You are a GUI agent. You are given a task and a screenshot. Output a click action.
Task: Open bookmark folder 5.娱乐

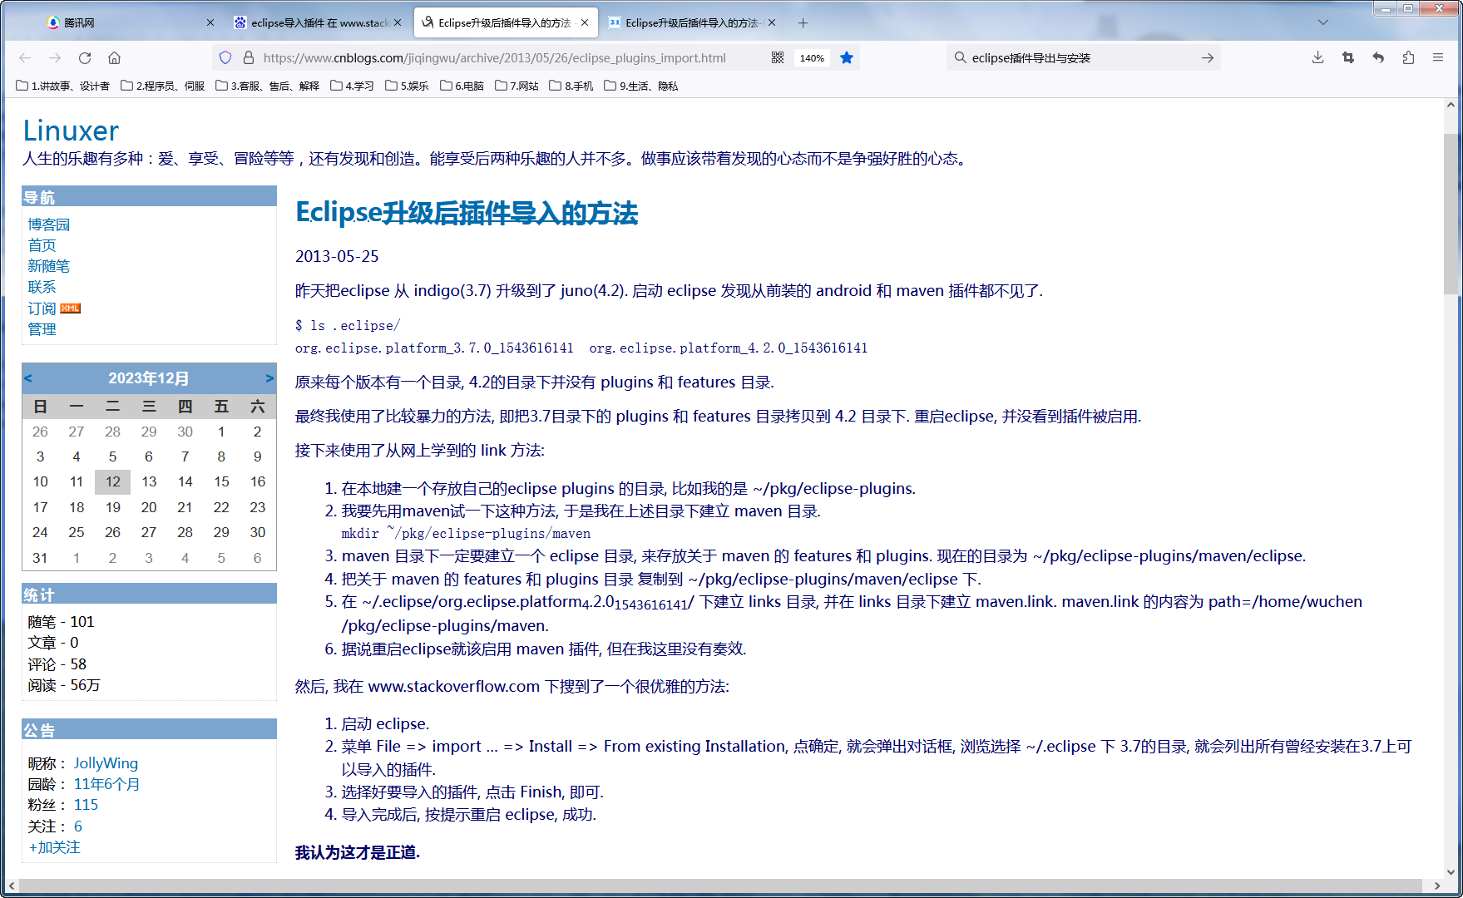(x=407, y=86)
